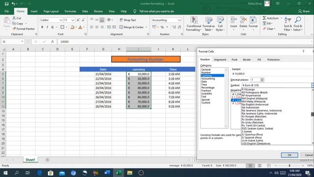Open the File tab
The height and width of the screenshot is (177, 314).
6,11
